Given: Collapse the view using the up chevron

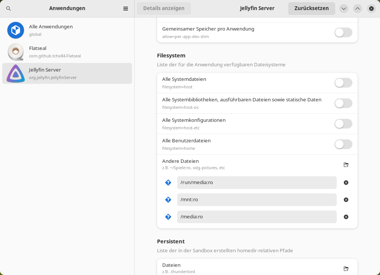Looking at the screenshot, I should click(x=357, y=8).
